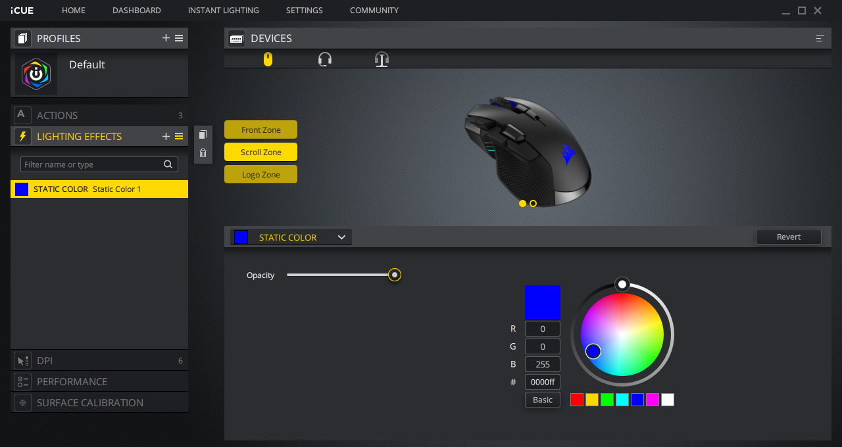The height and width of the screenshot is (447, 842).
Task: Click the Profiles panel icon
Action: (x=23, y=38)
